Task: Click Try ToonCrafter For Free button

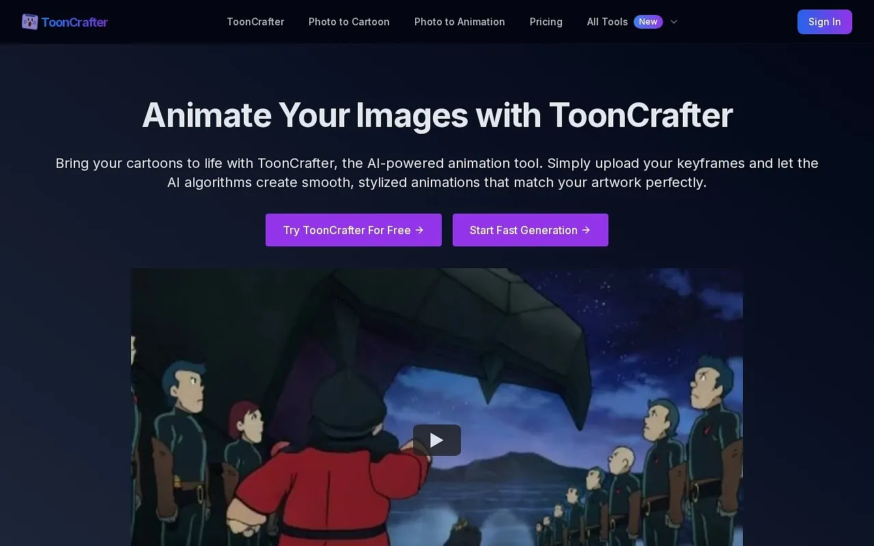Action: (354, 230)
